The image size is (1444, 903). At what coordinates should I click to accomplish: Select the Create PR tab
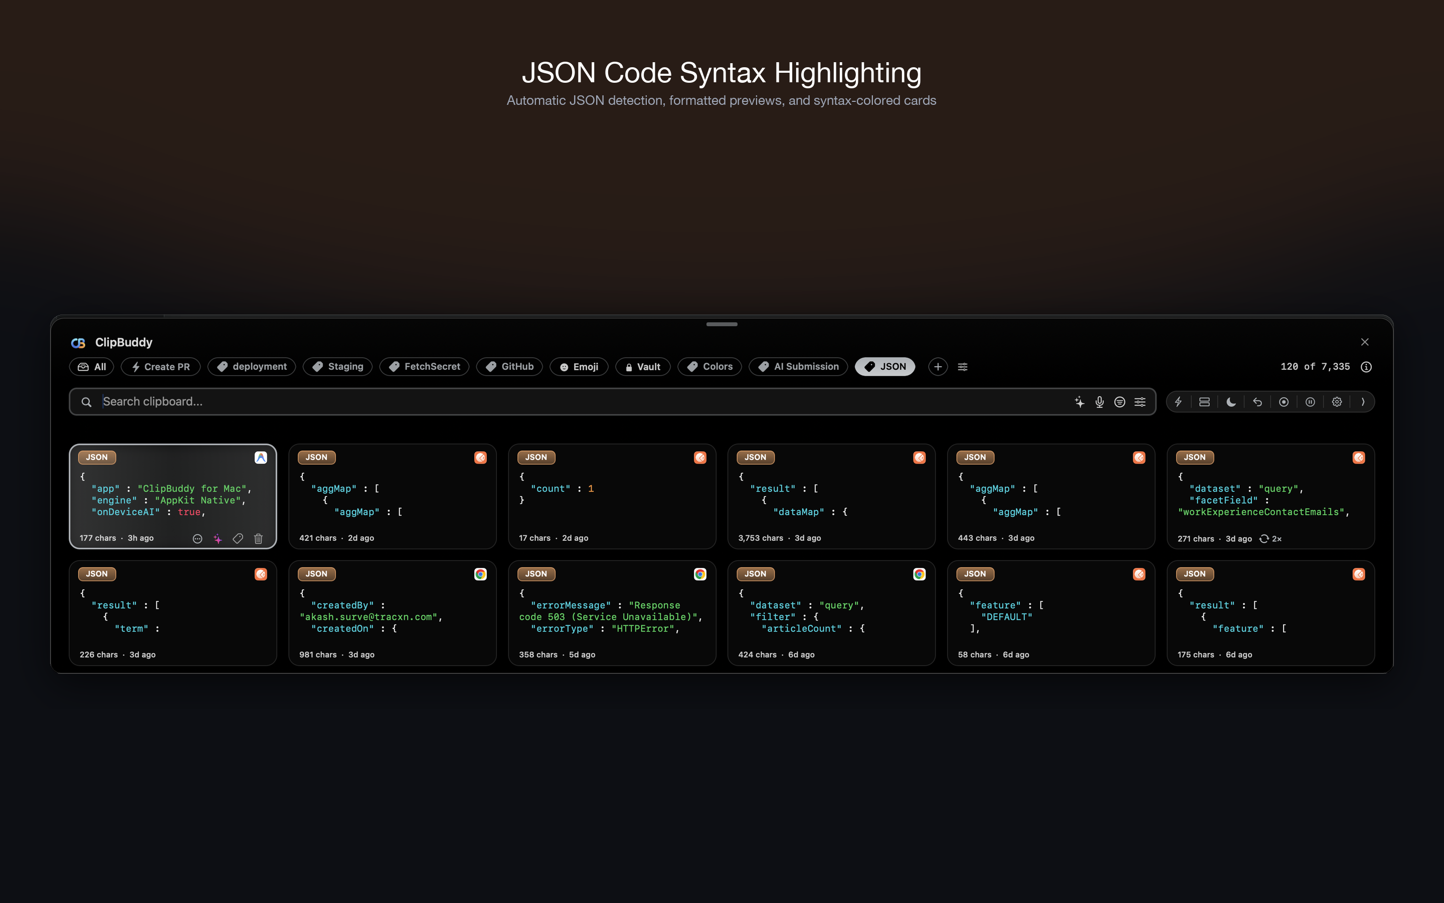(x=160, y=367)
